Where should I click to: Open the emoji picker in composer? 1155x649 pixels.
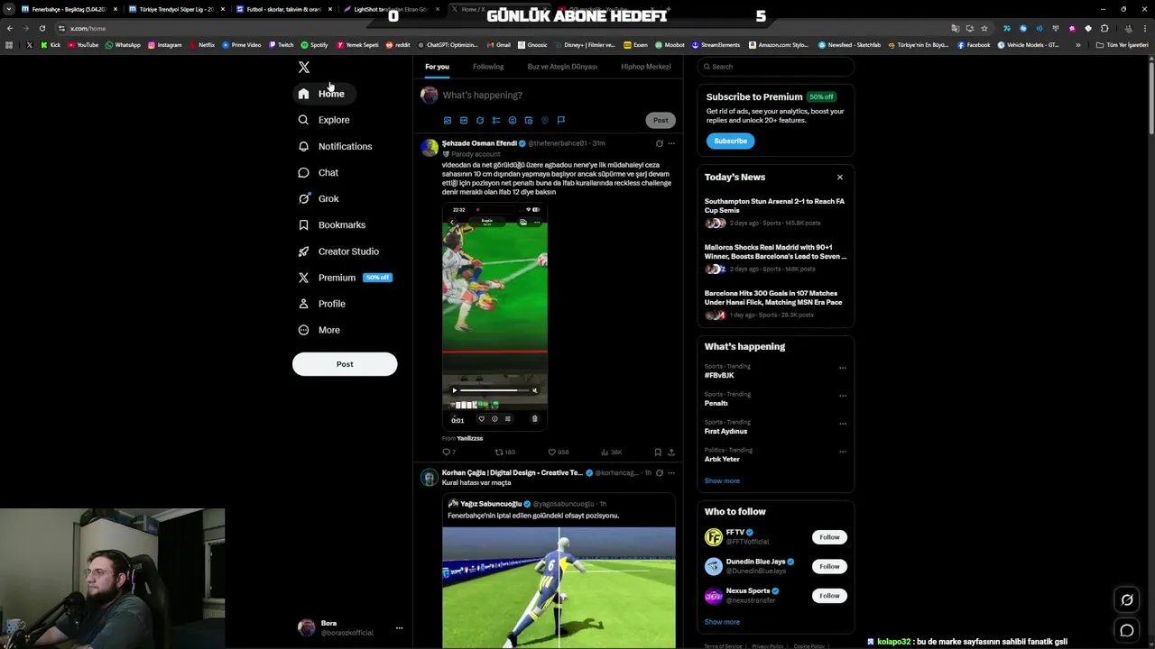(513, 120)
